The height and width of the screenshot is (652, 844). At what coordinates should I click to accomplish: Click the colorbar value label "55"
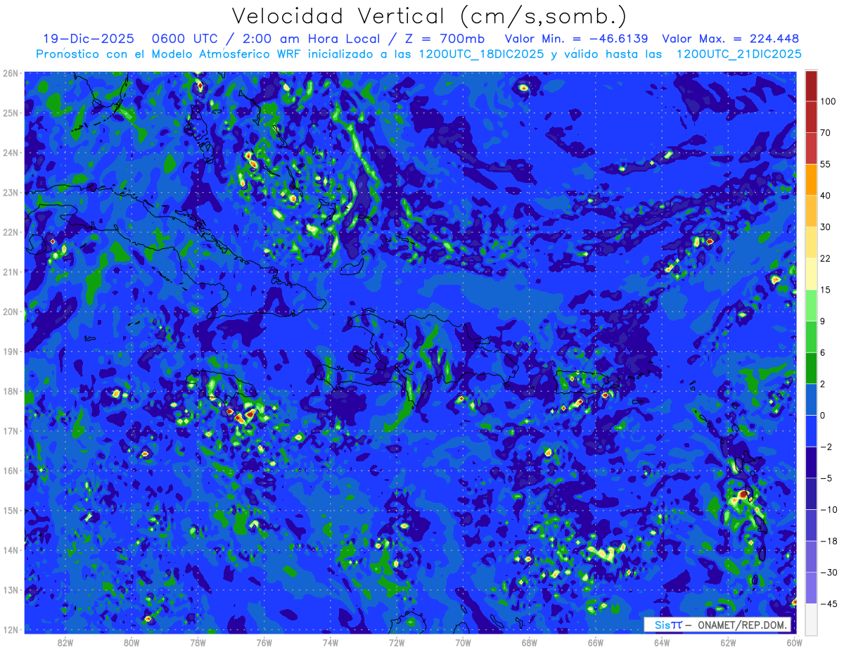pos(826,164)
